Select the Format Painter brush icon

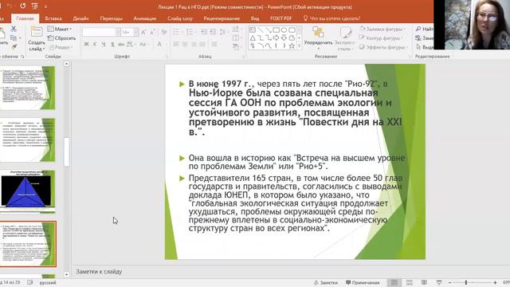coord(14,47)
